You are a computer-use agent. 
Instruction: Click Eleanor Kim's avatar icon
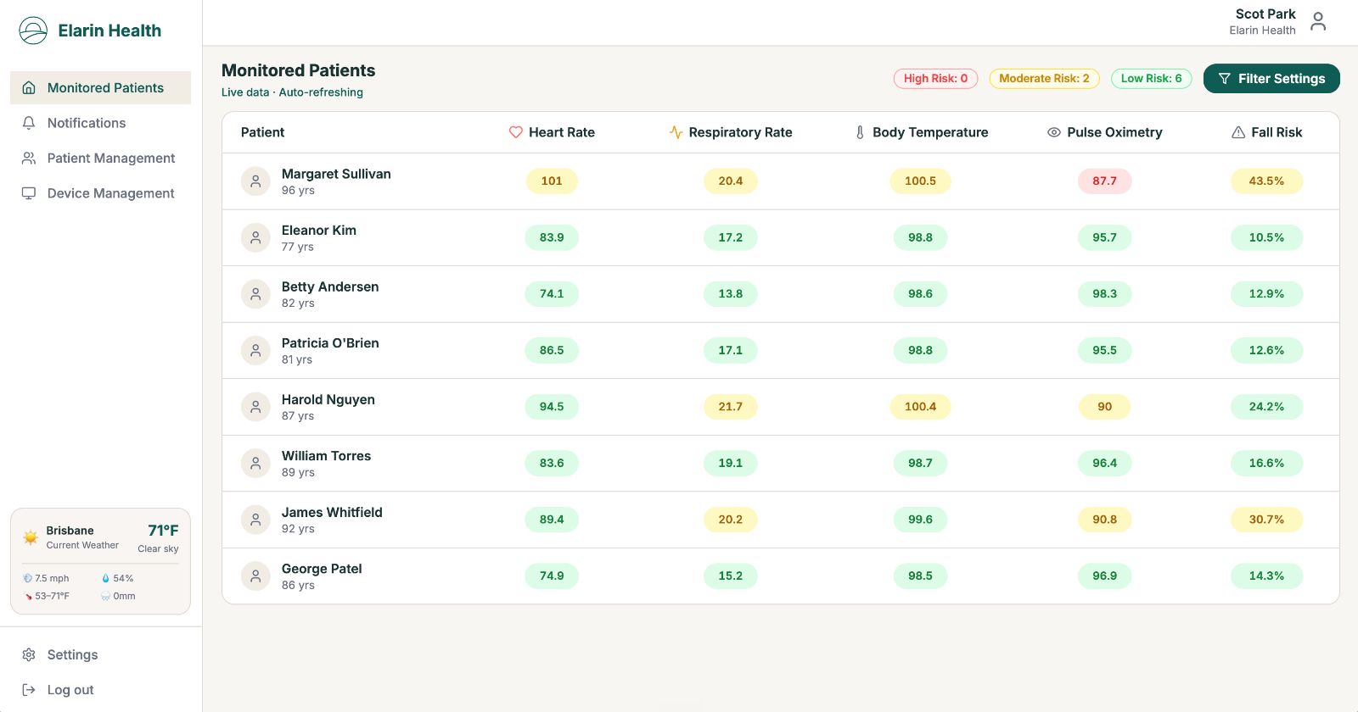point(255,237)
